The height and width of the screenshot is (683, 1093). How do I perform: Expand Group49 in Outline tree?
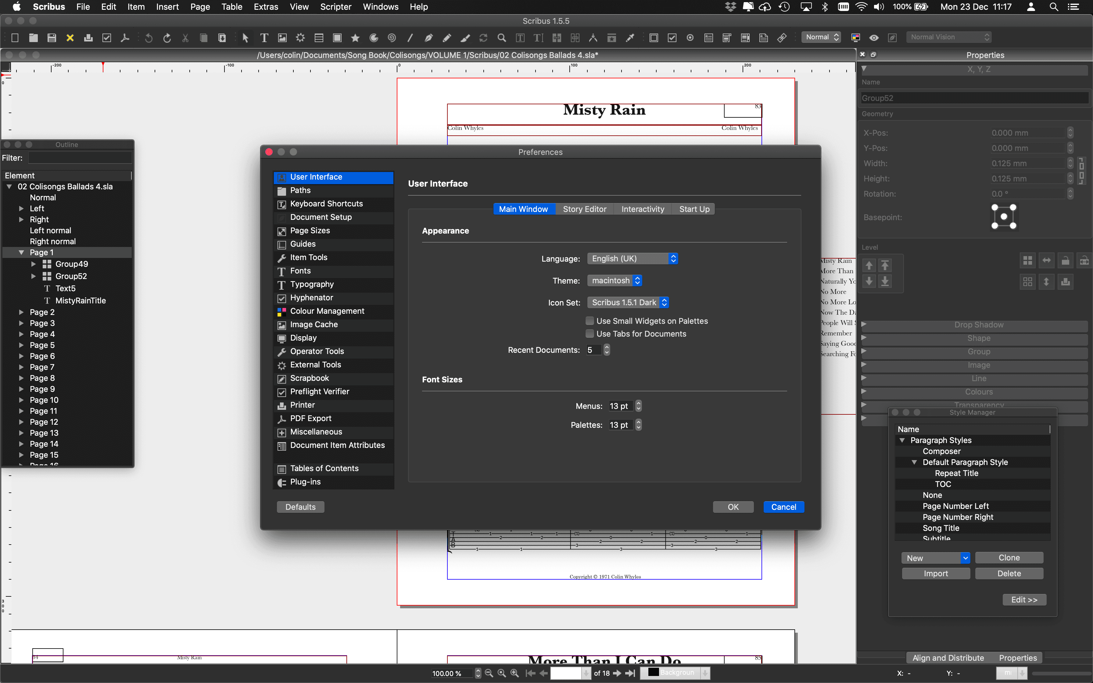pyautogui.click(x=34, y=264)
